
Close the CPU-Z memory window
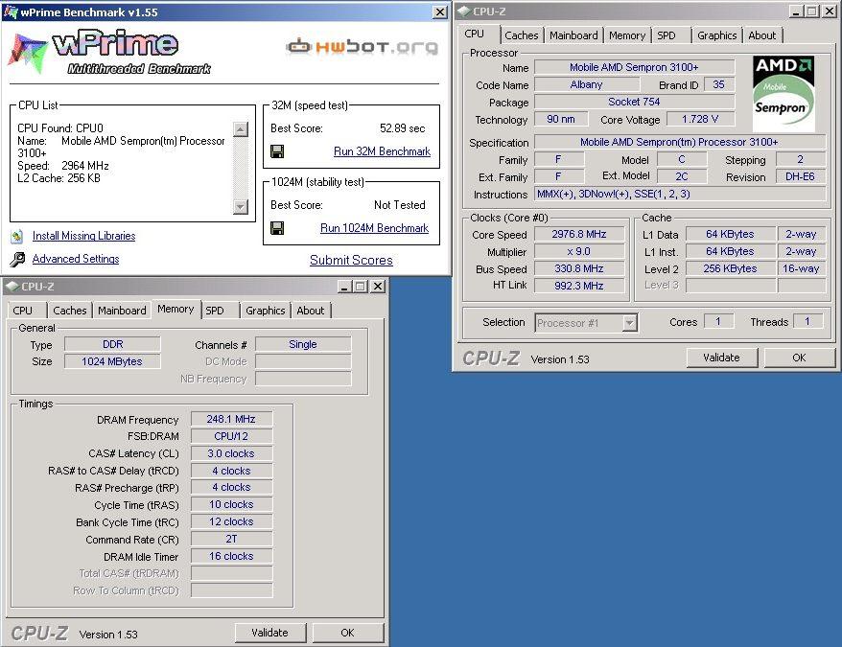(378, 287)
